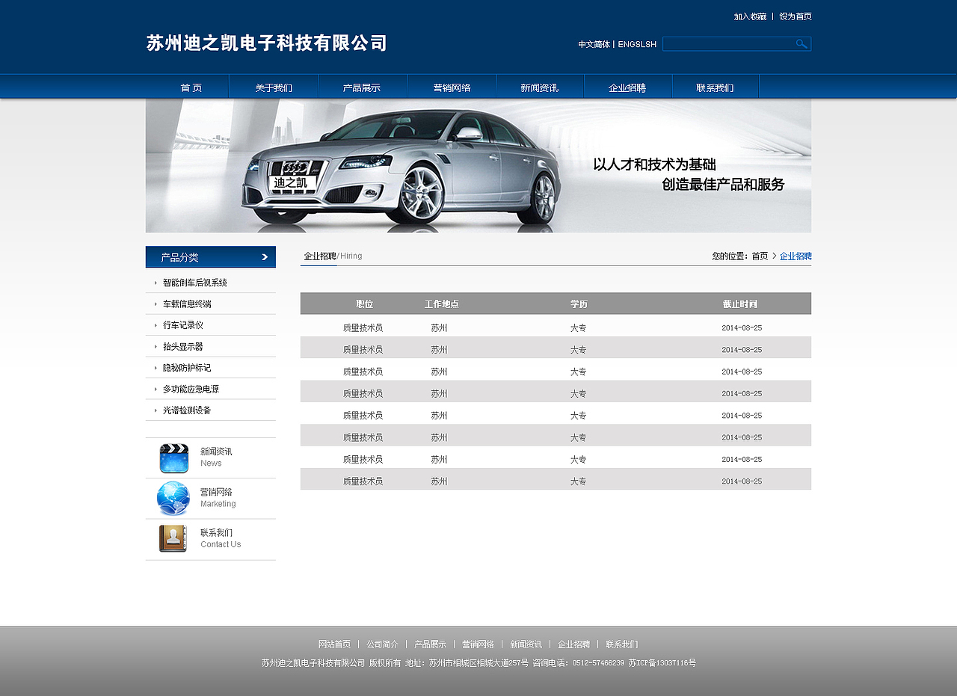
Task: Switch language to 中文简体
Action: click(x=594, y=44)
